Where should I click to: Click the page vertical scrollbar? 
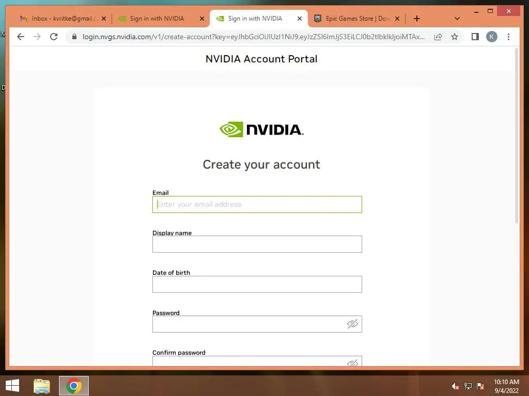coord(517,136)
